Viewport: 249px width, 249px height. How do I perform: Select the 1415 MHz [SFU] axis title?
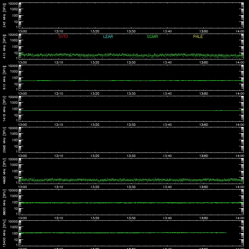pyautogui.click(x=4, y=109)
